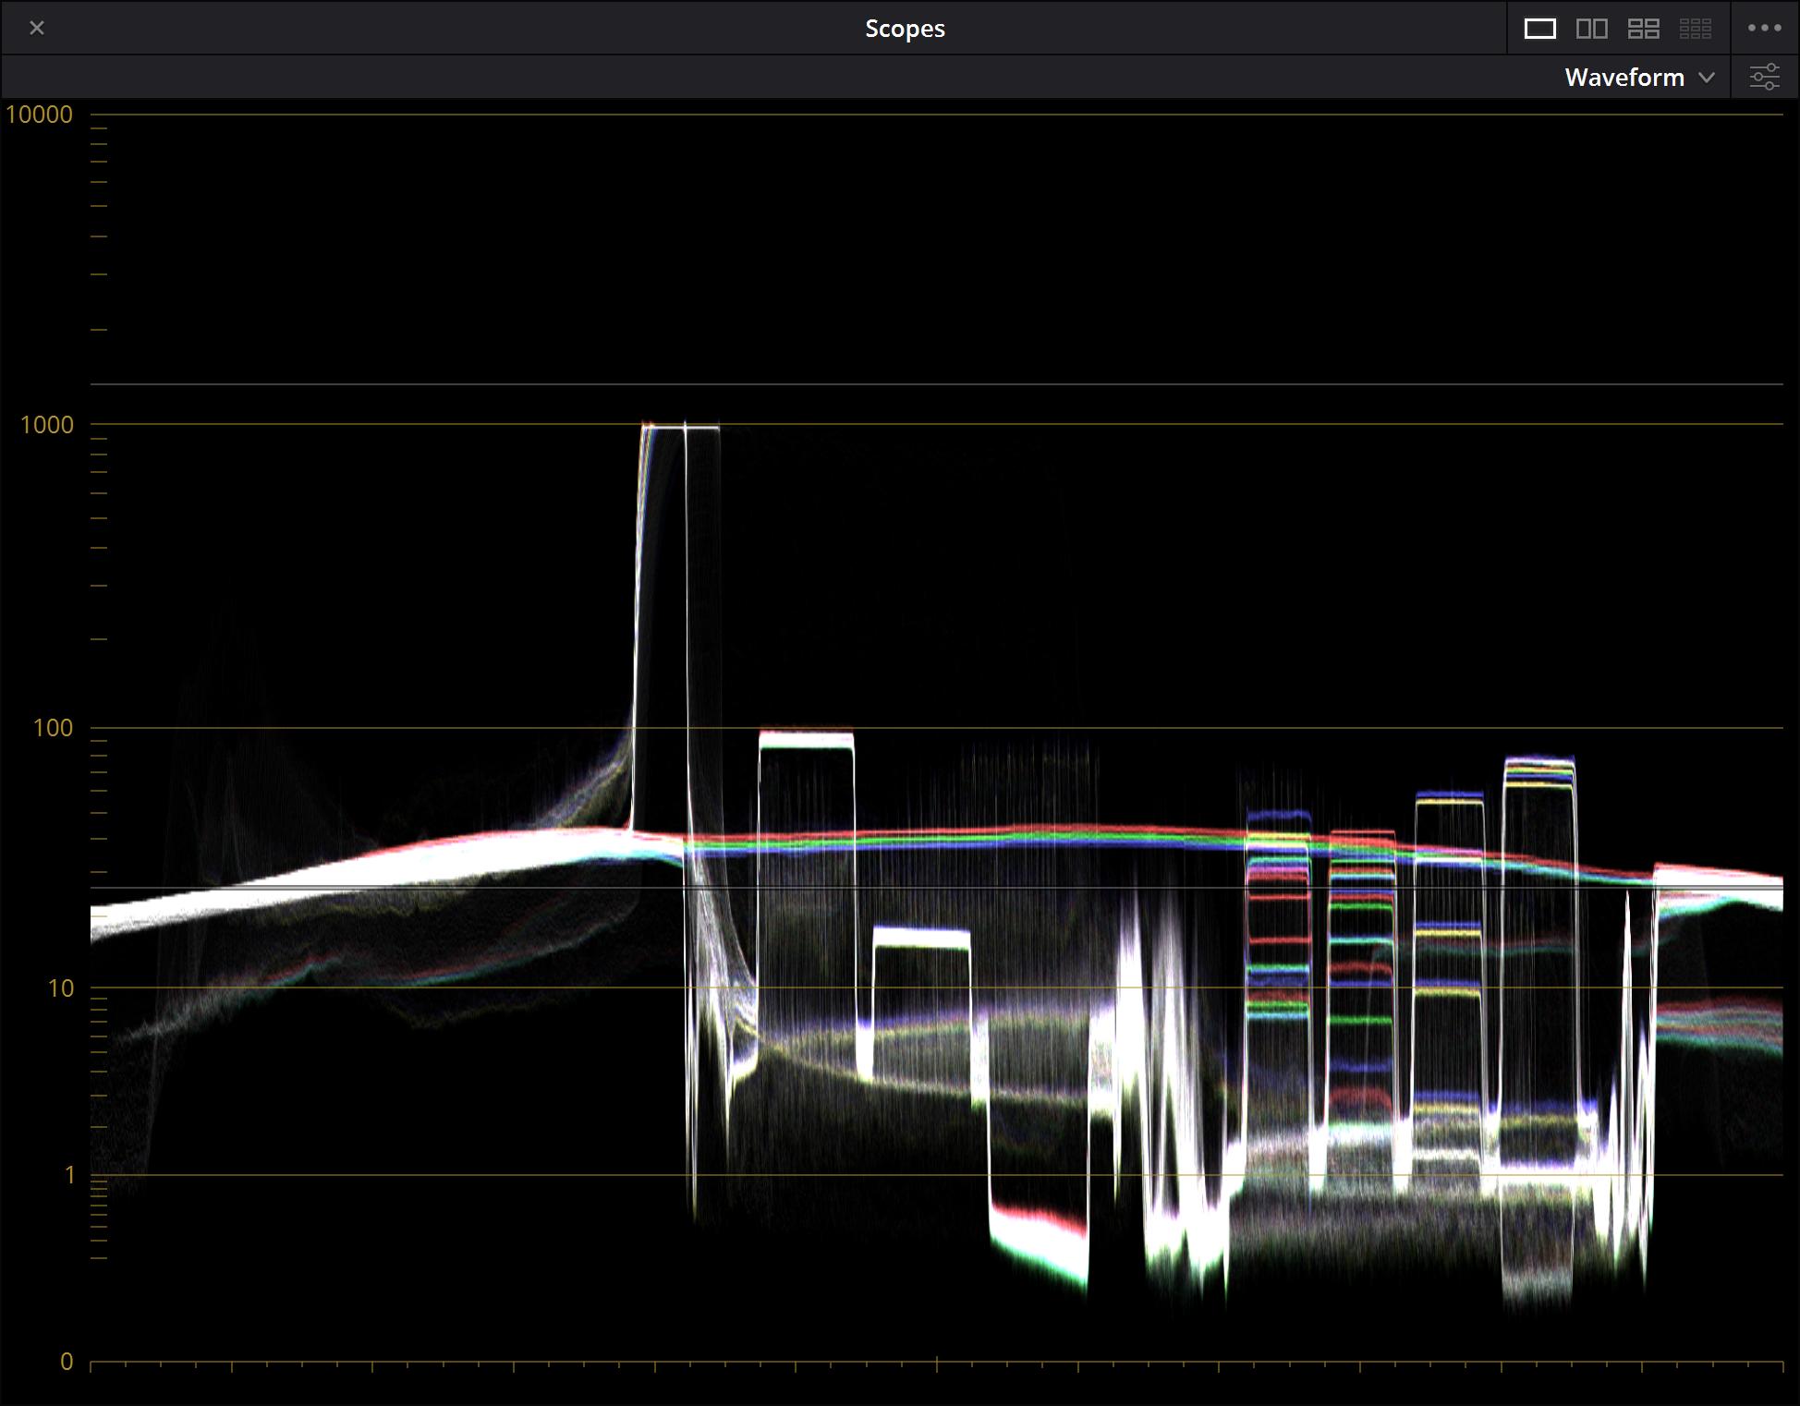Switch to nine-up scope layout
The image size is (1800, 1406).
(1695, 29)
